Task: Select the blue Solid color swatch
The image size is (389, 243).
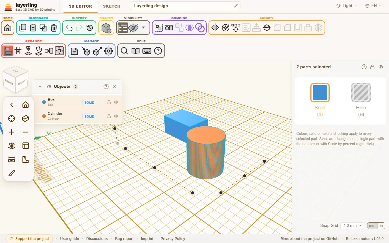Action: click(x=320, y=93)
